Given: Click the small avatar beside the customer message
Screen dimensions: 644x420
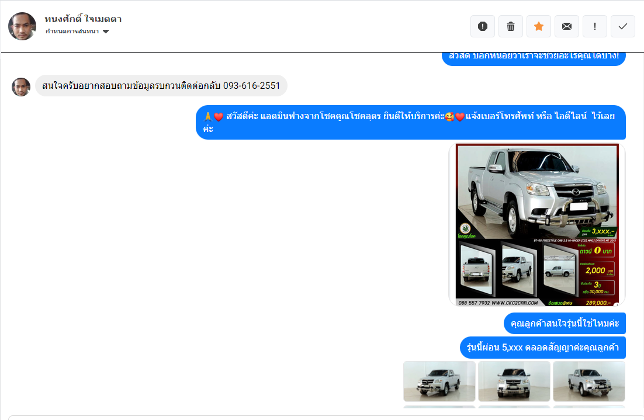Looking at the screenshot, I should pyautogui.click(x=21, y=87).
